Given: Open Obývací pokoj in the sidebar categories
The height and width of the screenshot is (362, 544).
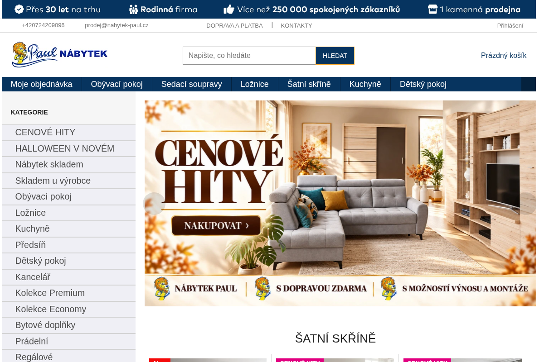Looking at the screenshot, I should (x=68, y=197).
